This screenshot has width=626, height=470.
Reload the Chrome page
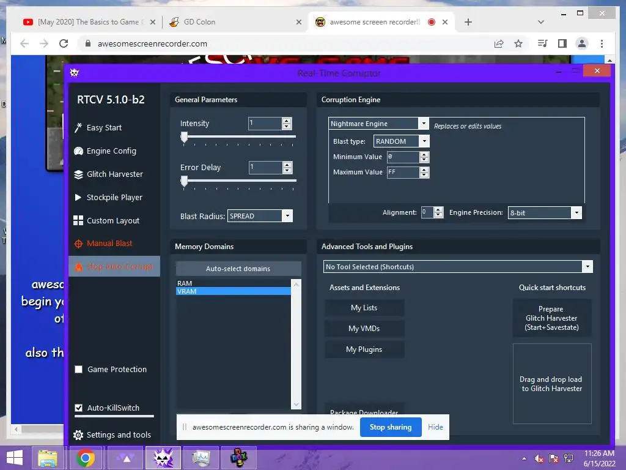64,43
